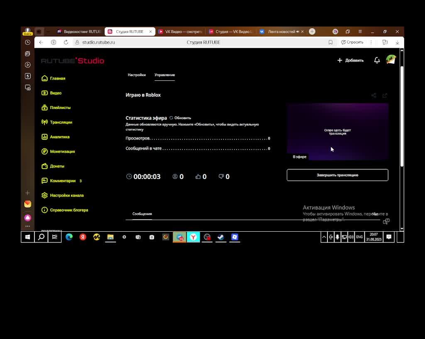The width and height of the screenshot is (425, 339).
Task: Bookmark this page icon
Action: tap(330, 42)
